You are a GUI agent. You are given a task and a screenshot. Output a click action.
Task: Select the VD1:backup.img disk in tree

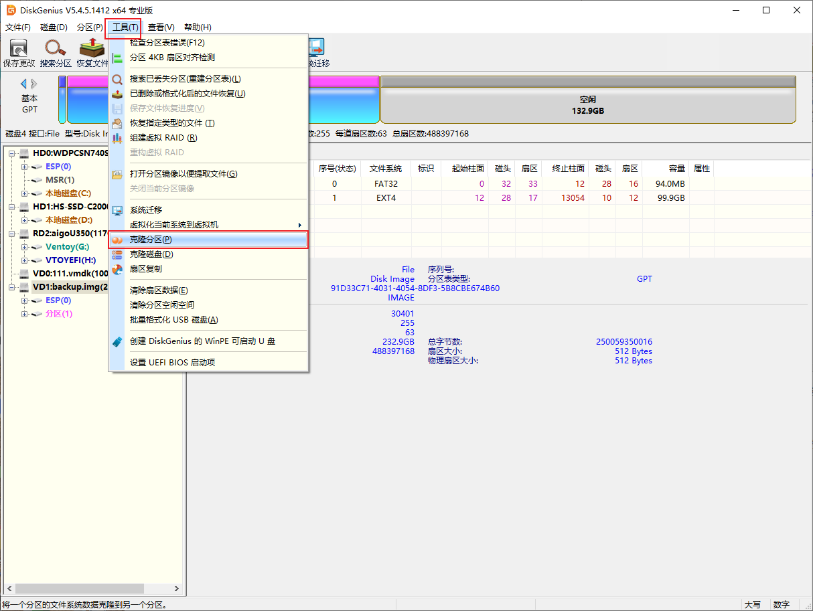70,287
